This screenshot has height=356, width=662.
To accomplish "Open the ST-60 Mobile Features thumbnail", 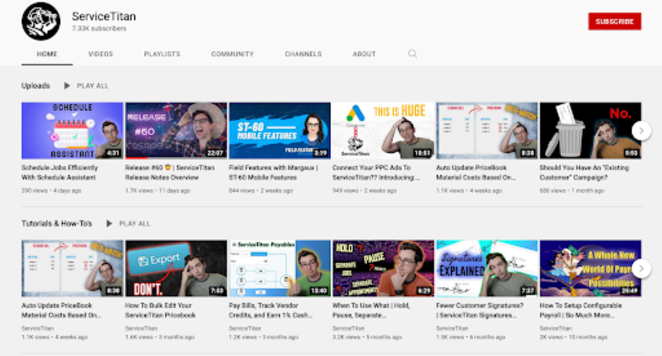I will pos(280,130).
